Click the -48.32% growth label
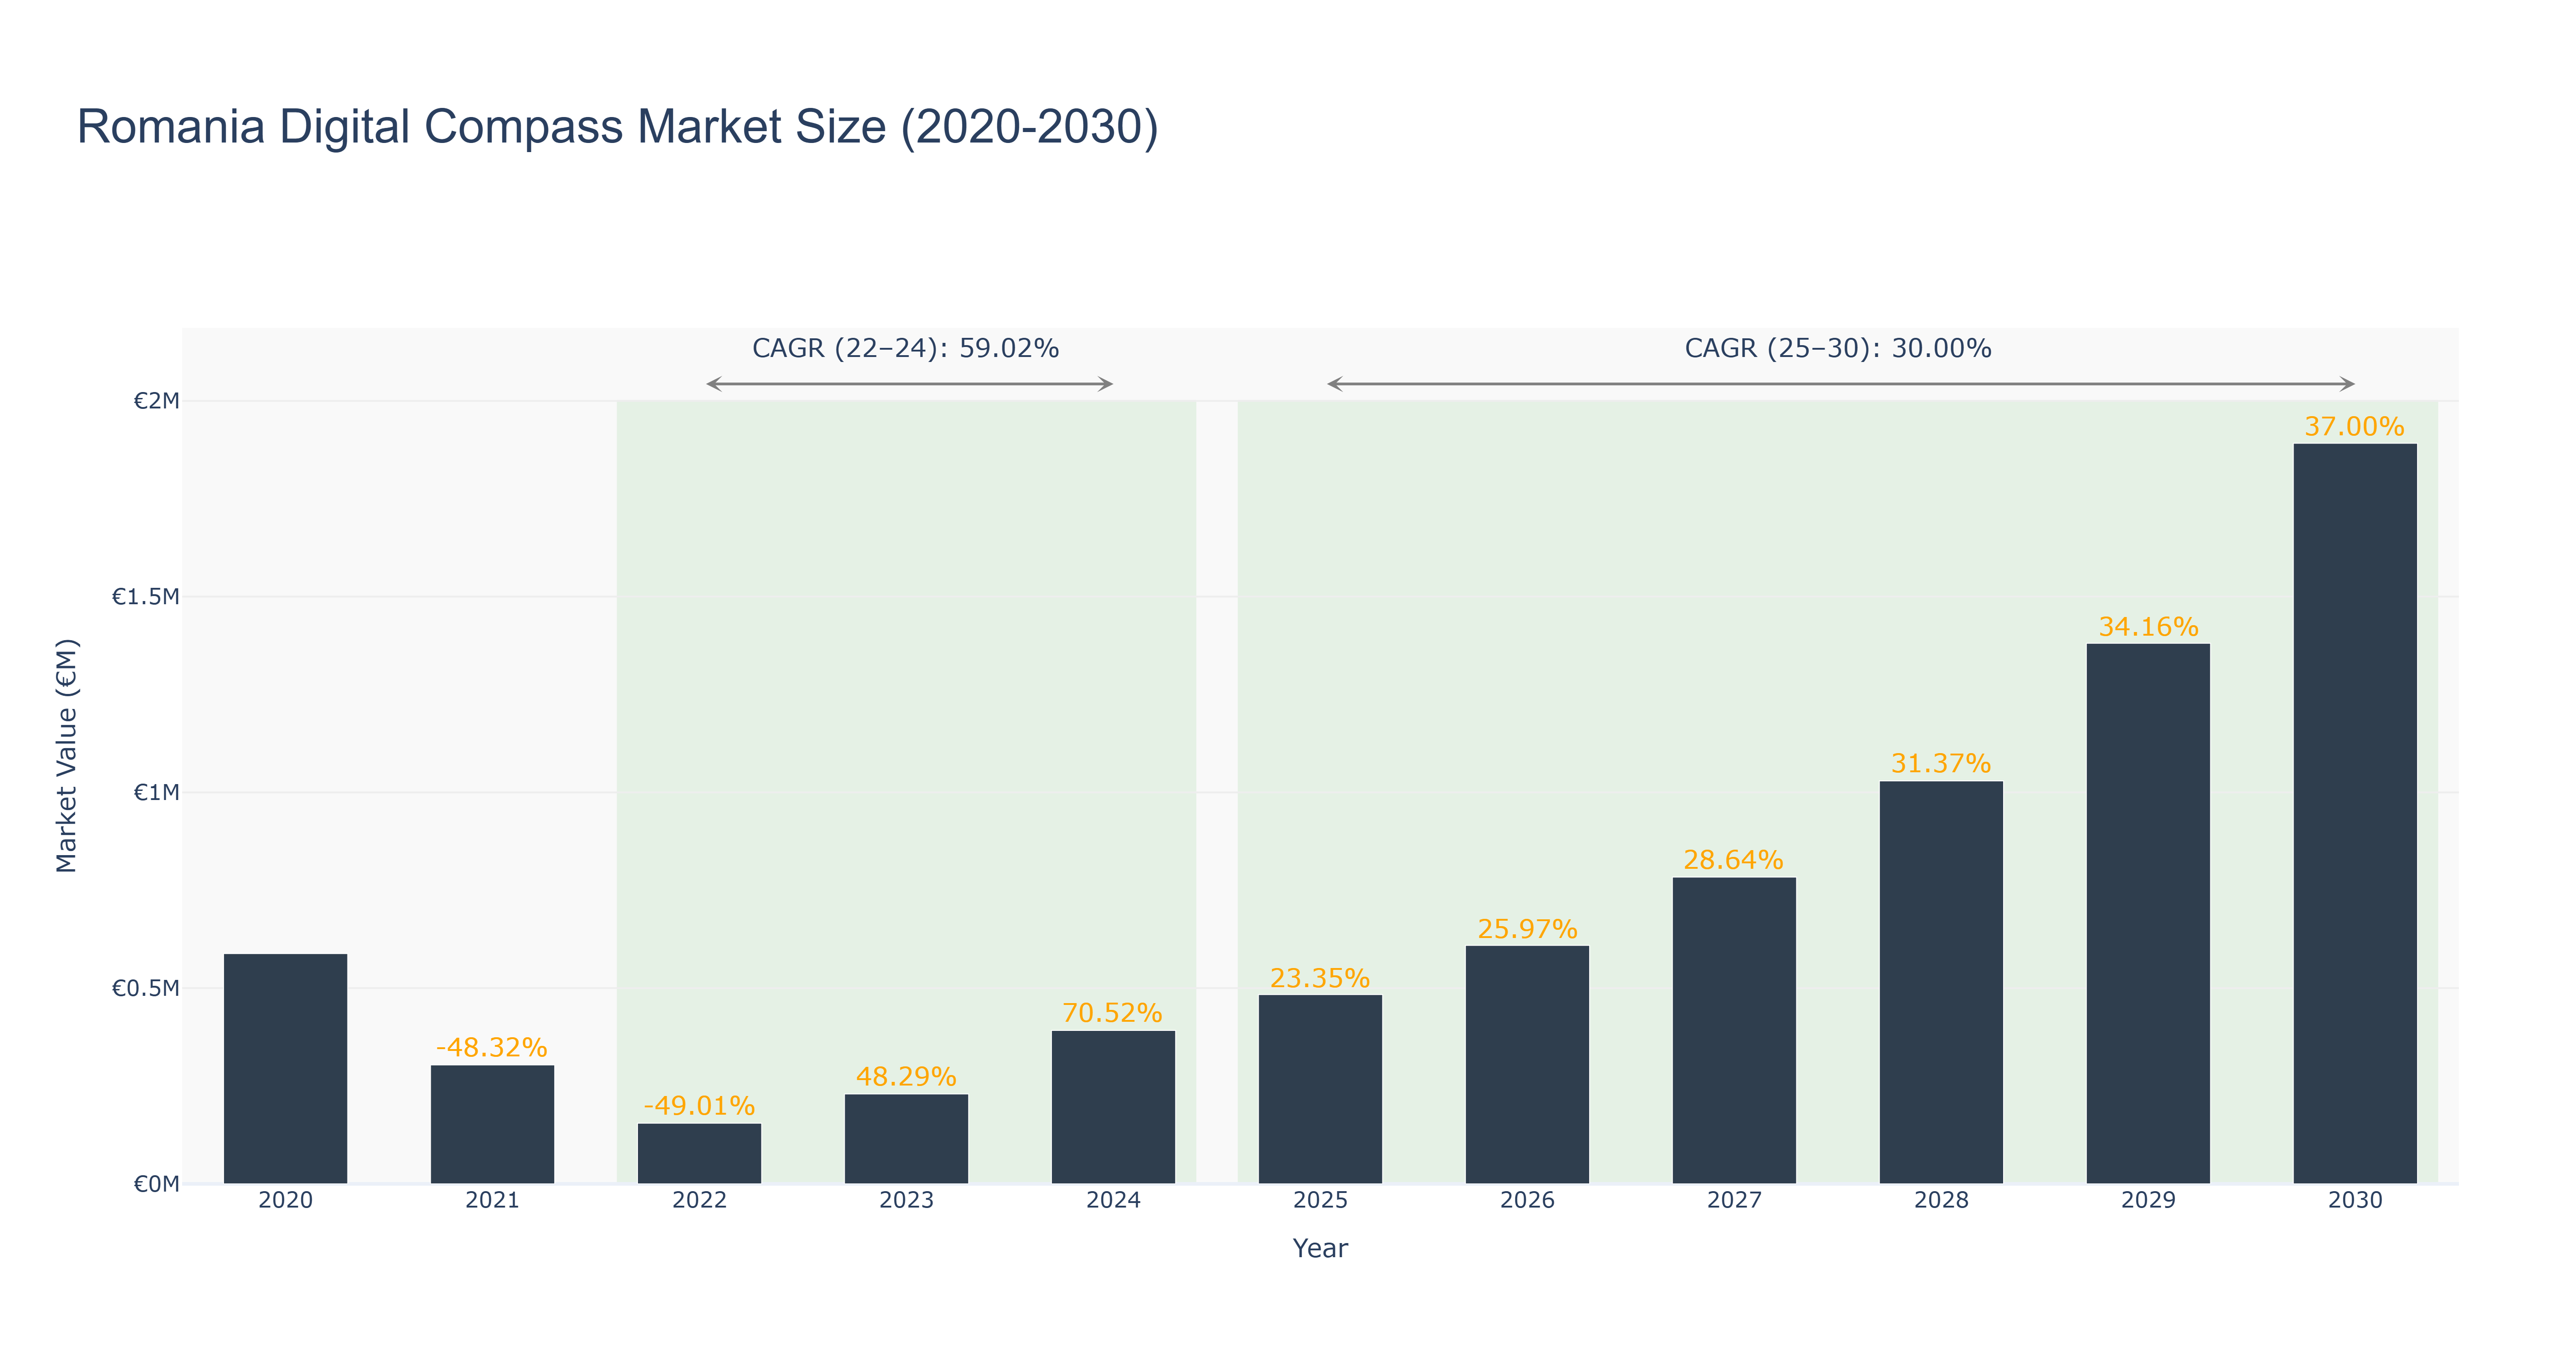 tap(492, 1047)
